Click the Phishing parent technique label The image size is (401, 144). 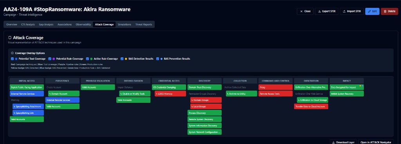click(15, 100)
